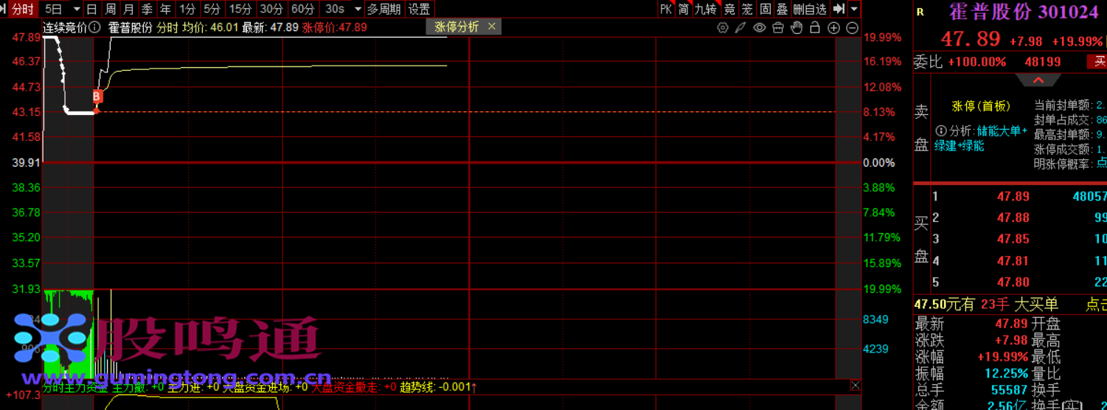Select the 周 weekly chart tab

[110, 10]
